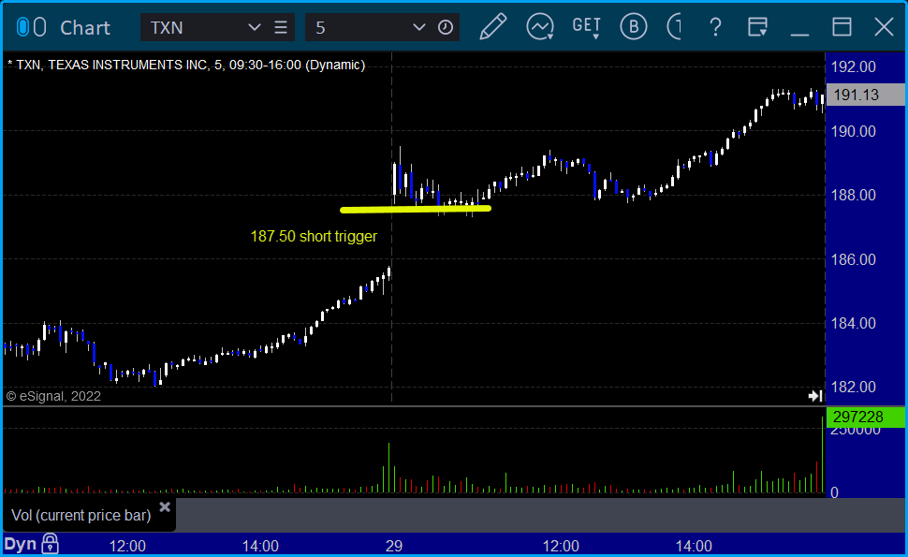Close the Vol study panel with X
This screenshot has height=557, width=908.
(x=165, y=507)
